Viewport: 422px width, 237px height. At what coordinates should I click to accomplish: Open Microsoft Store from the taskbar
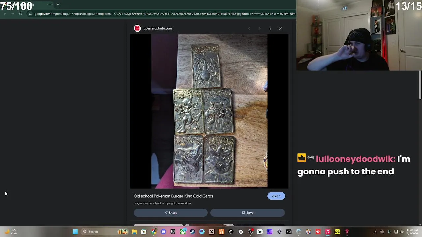[x=144, y=232]
